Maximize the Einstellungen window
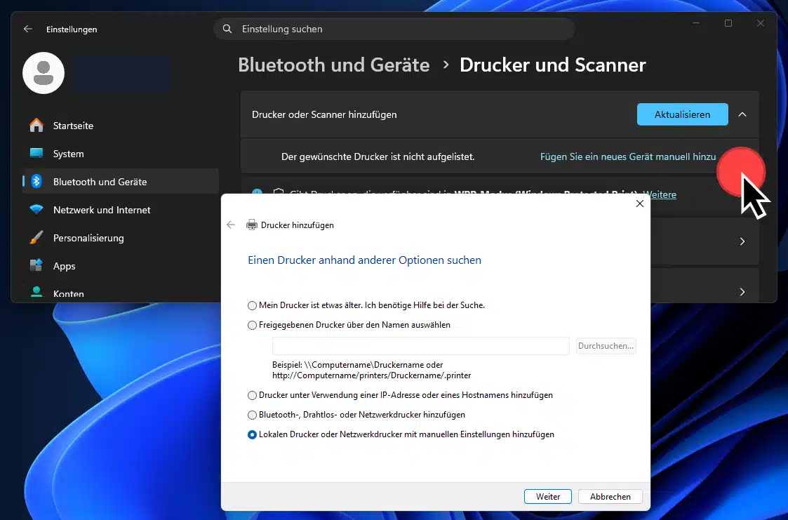Viewport: 788px width, 520px height. pos(728,23)
